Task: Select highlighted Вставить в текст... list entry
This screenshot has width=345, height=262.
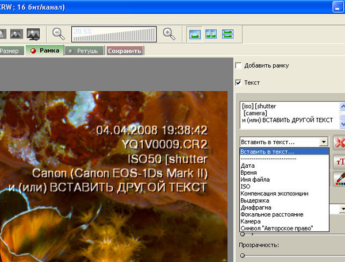Action: [284, 152]
